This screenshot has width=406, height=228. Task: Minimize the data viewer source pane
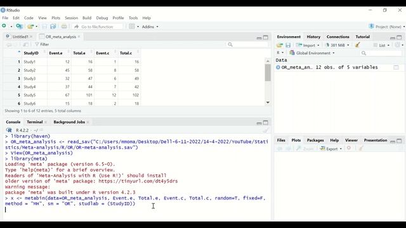(259, 38)
